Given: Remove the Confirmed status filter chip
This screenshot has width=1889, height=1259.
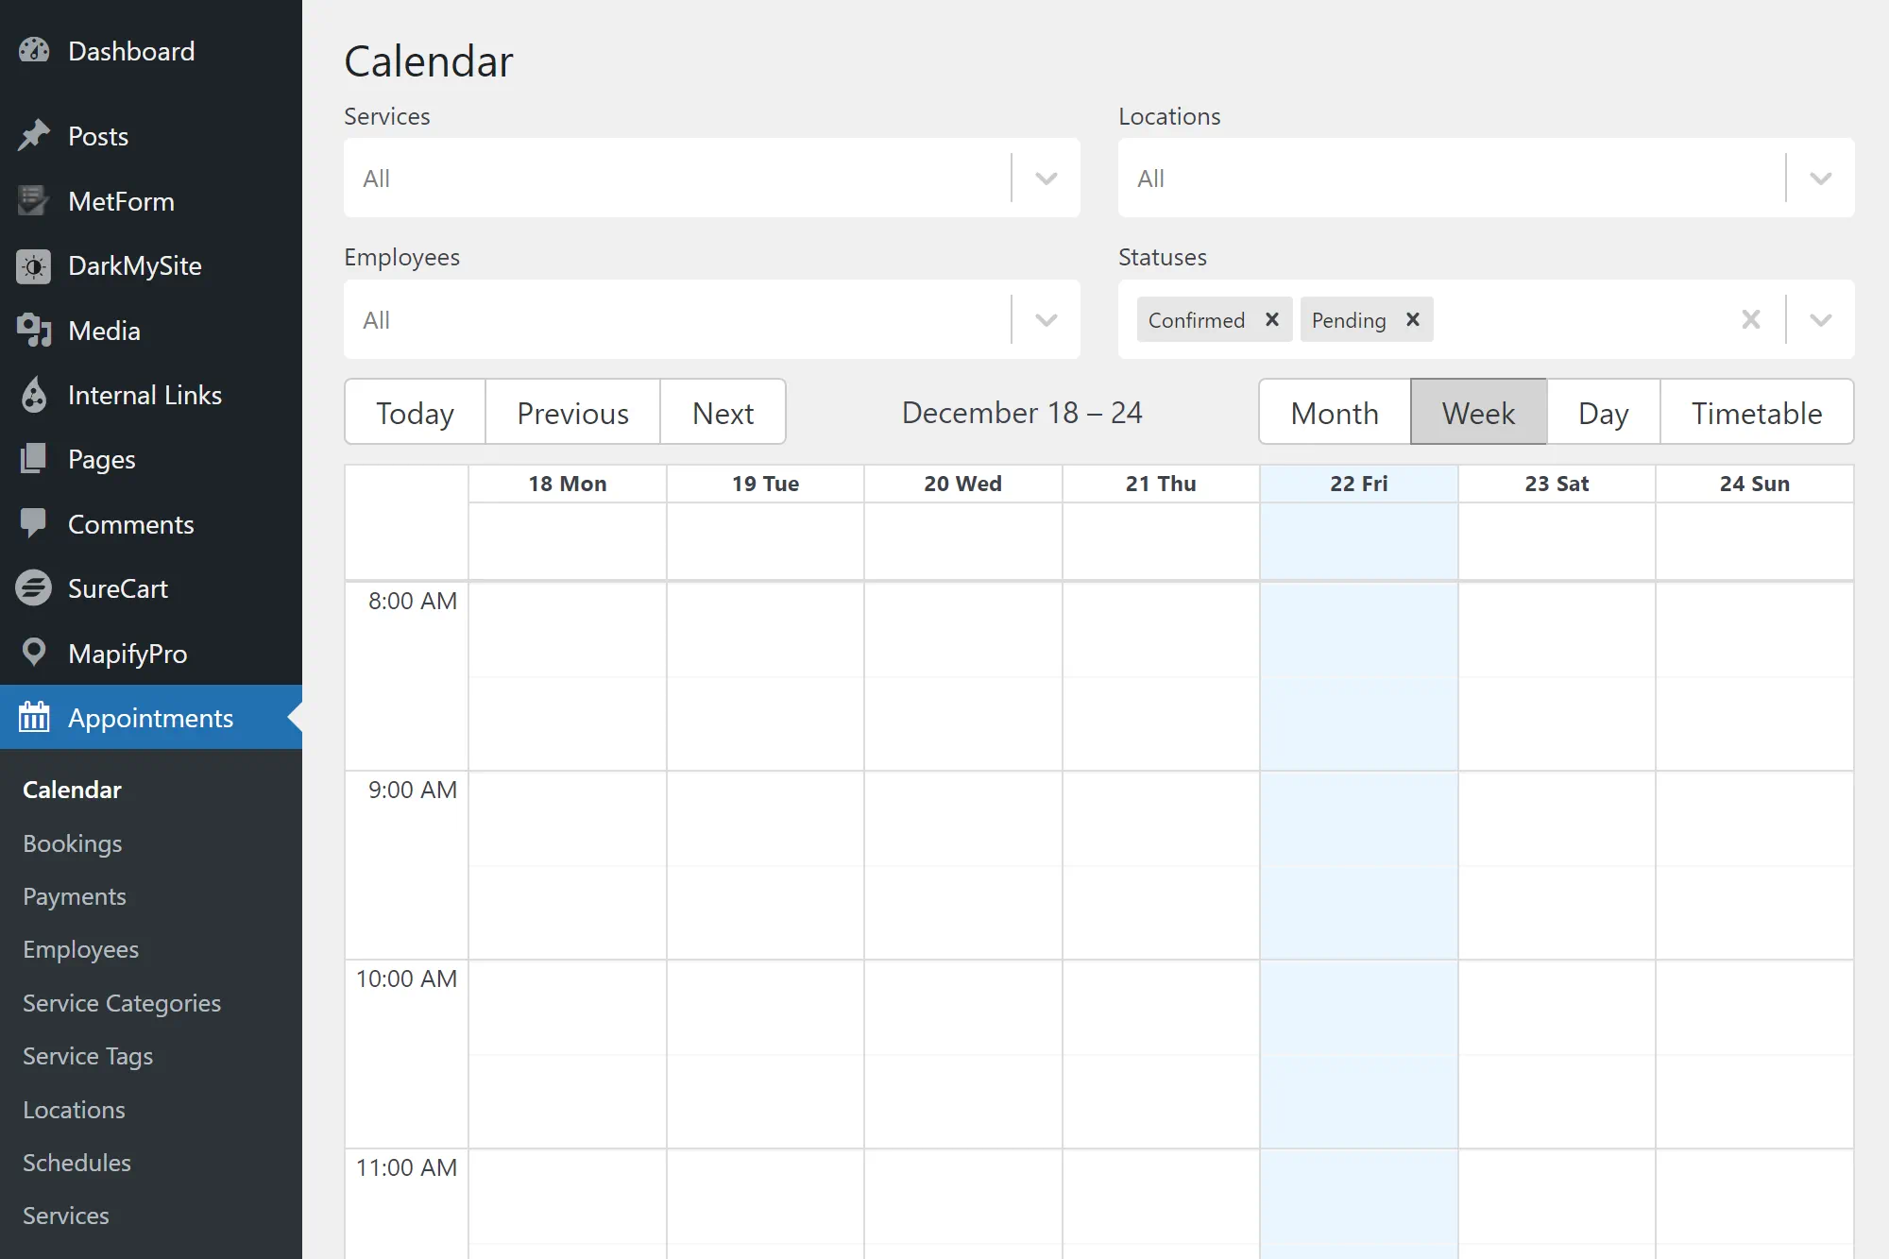Looking at the screenshot, I should (x=1271, y=319).
